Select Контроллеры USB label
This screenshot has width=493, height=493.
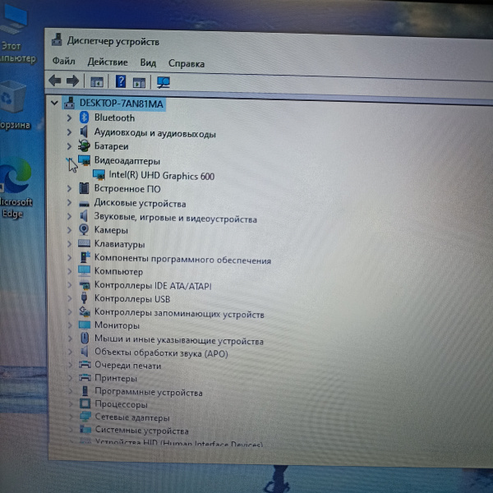(x=132, y=298)
